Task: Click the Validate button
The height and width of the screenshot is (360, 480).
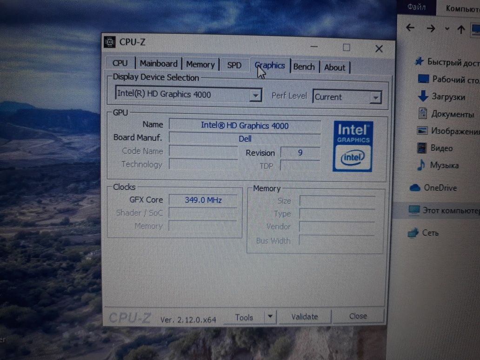Action: pyautogui.click(x=305, y=317)
